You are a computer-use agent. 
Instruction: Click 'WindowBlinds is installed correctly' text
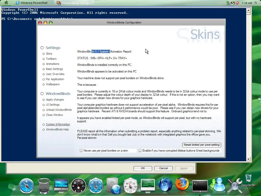pyautogui.click(x=105, y=65)
